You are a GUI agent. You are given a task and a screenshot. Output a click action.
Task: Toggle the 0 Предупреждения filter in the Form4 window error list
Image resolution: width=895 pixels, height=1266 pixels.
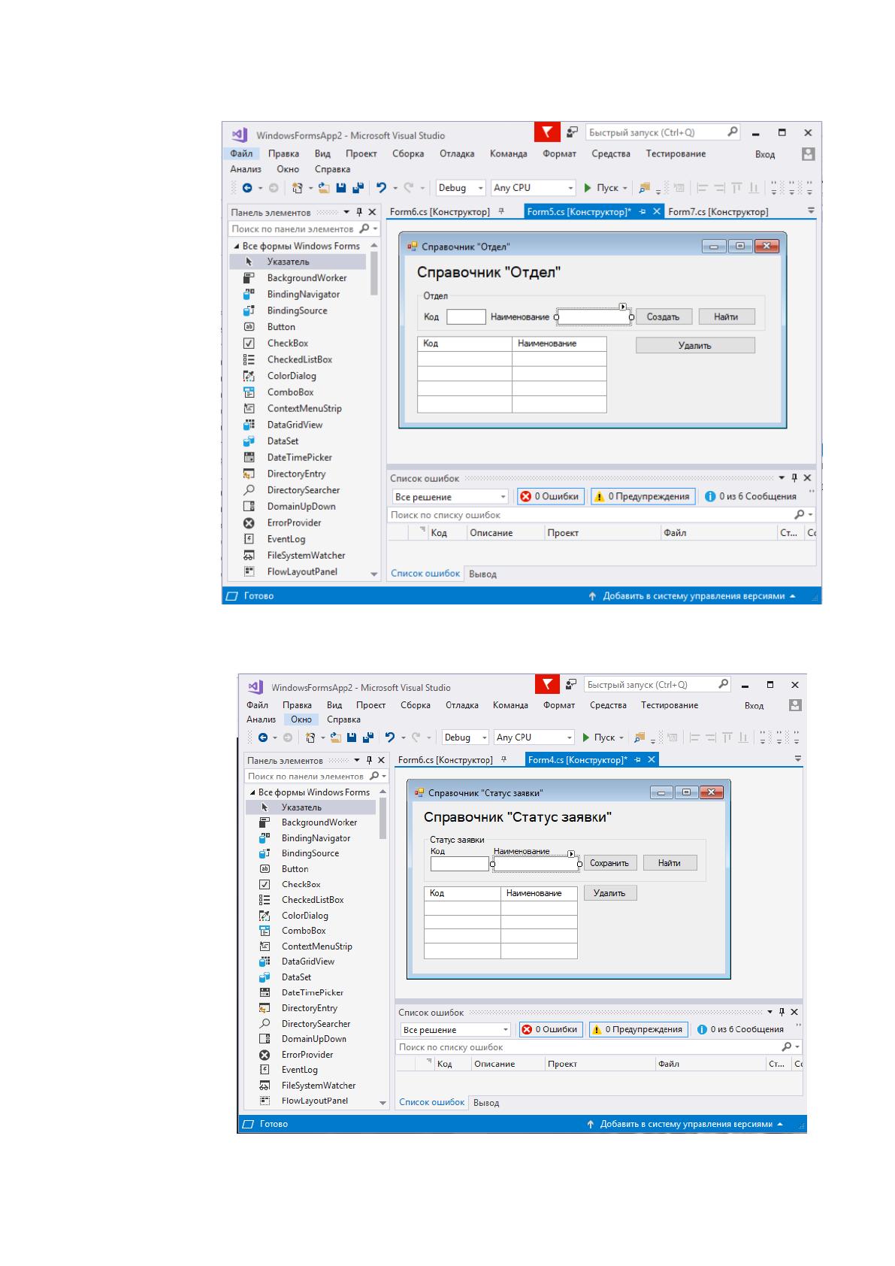[638, 1029]
